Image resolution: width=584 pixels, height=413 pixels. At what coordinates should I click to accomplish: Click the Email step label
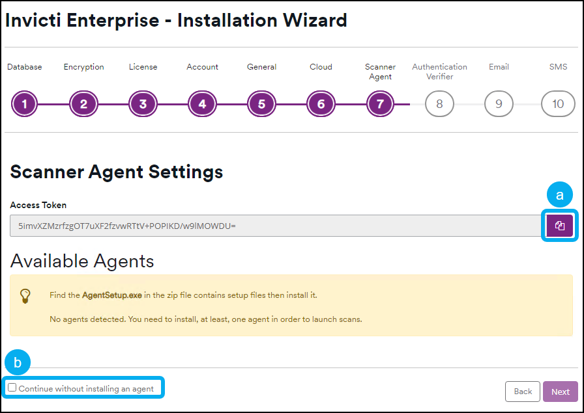pos(499,67)
